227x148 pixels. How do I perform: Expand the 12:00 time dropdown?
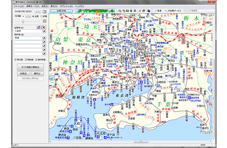tap(23, 16)
